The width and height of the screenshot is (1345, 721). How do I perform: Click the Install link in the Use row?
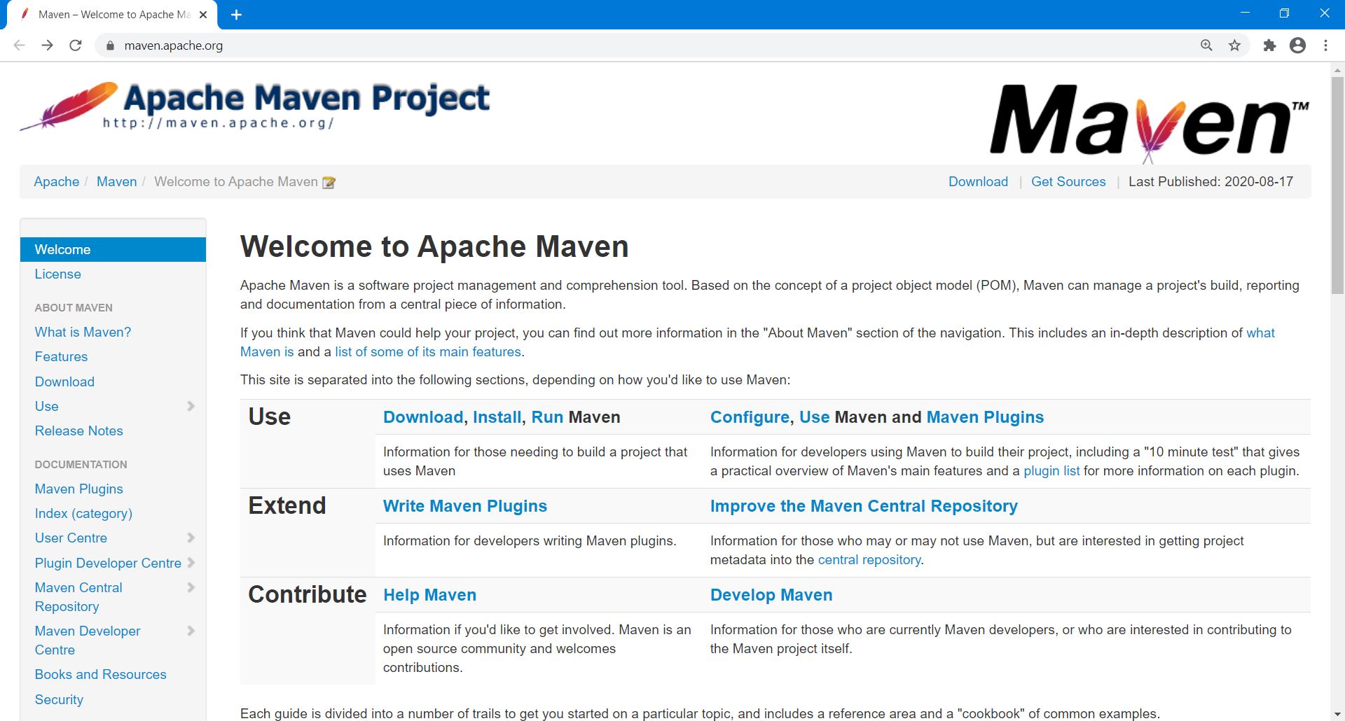point(497,417)
